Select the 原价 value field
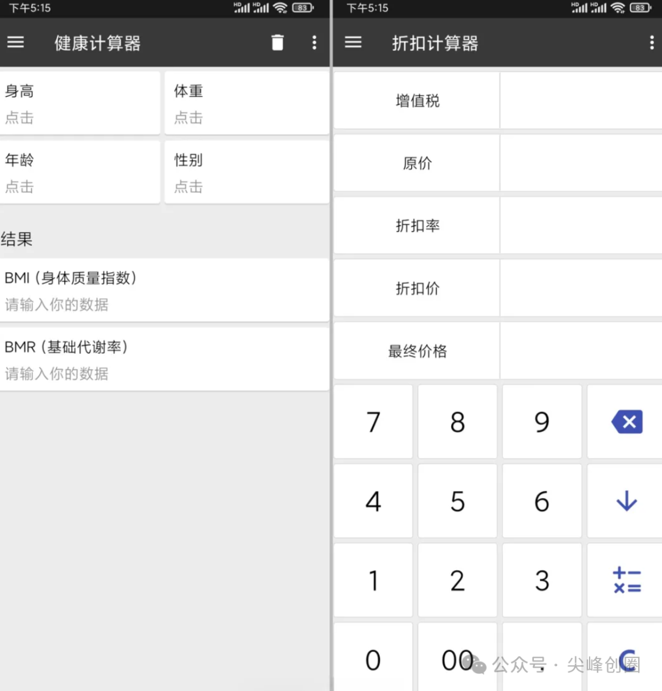This screenshot has height=691, width=662. click(x=581, y=163)
